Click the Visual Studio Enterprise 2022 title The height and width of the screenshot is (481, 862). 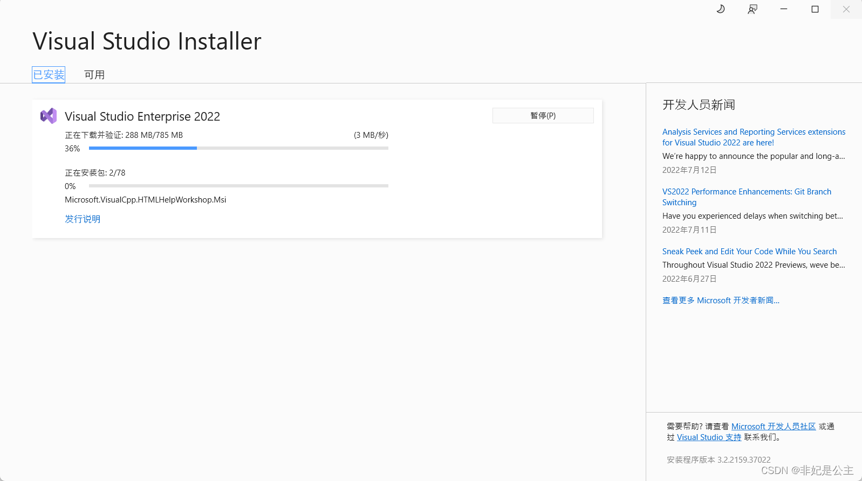pyautogui.click(x=142, y=116)
